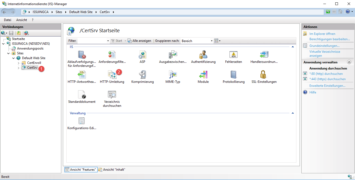
Task: Switch to Ansicht "Inhalt" tab
Action: click(112, 170)
